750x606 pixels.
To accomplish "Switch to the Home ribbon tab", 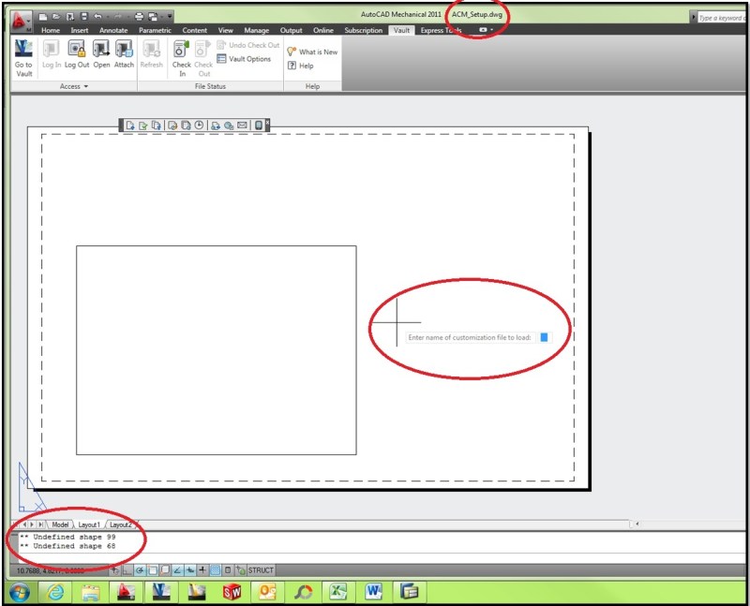I will pyautogui.click(x=51, y=30).
